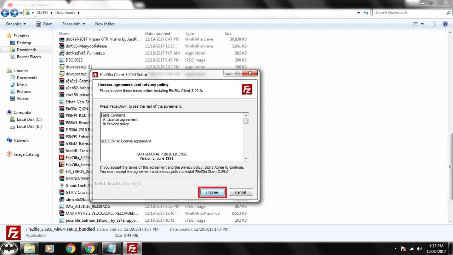Open Recent Places in navigation pane

click(29, 57)
